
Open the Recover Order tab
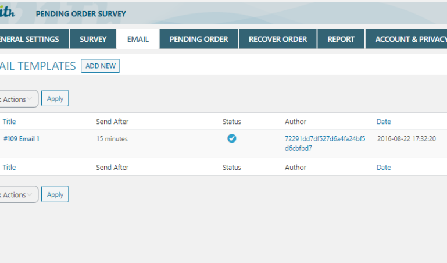pyautogui.click(x=277, y=40)
